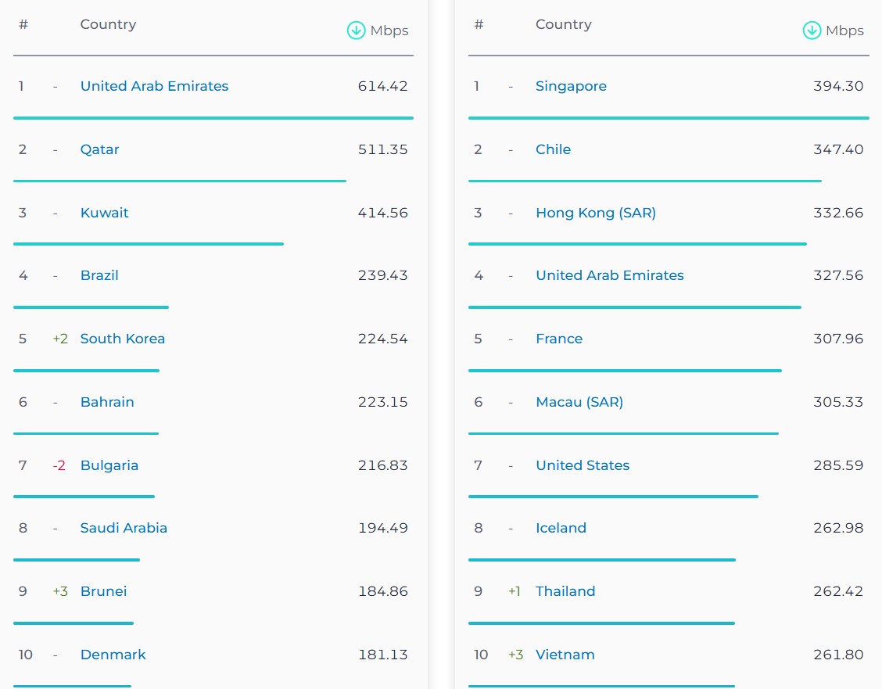
Task: Open the Hong Kong (SAR) link
Action: [596, 213]
